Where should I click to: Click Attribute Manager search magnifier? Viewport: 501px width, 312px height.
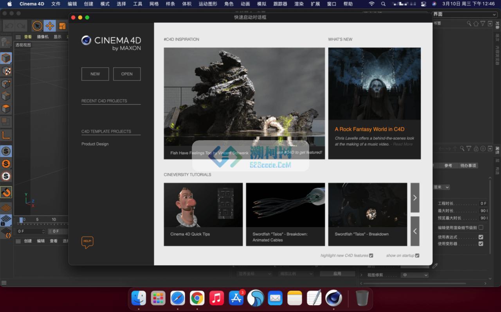pos(462,148)
